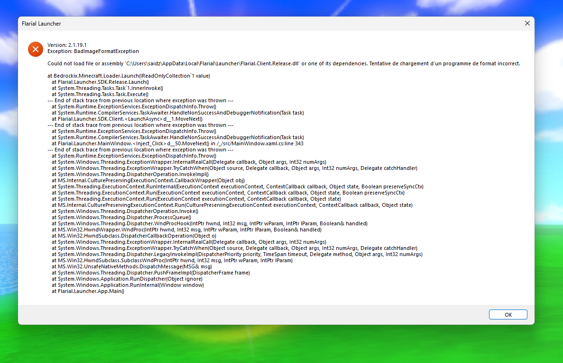
Task: Select the 'Version: 2.1.19.1' line
Action: tap(67, 45)
